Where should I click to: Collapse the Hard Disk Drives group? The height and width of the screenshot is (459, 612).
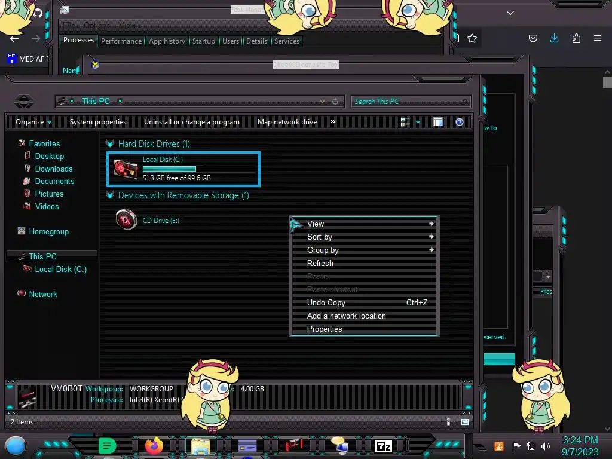[x=110, y=143]
